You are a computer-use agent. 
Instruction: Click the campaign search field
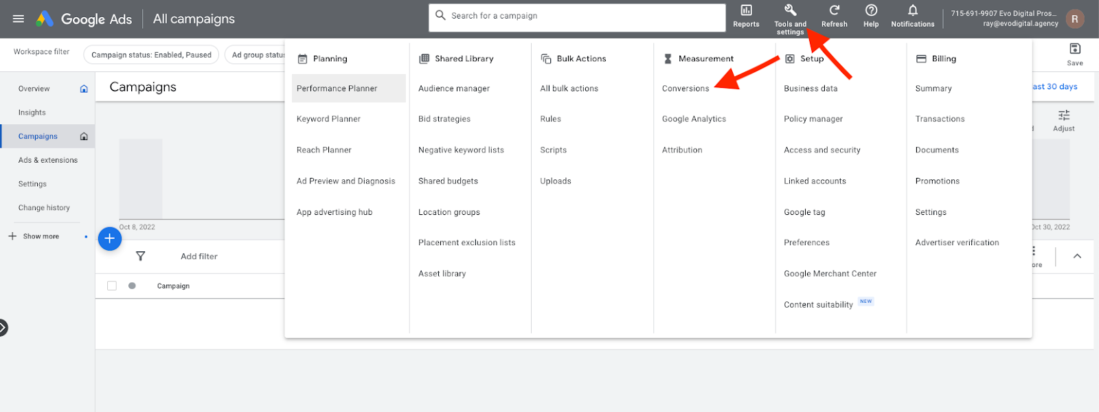click(x=578, y=18)
